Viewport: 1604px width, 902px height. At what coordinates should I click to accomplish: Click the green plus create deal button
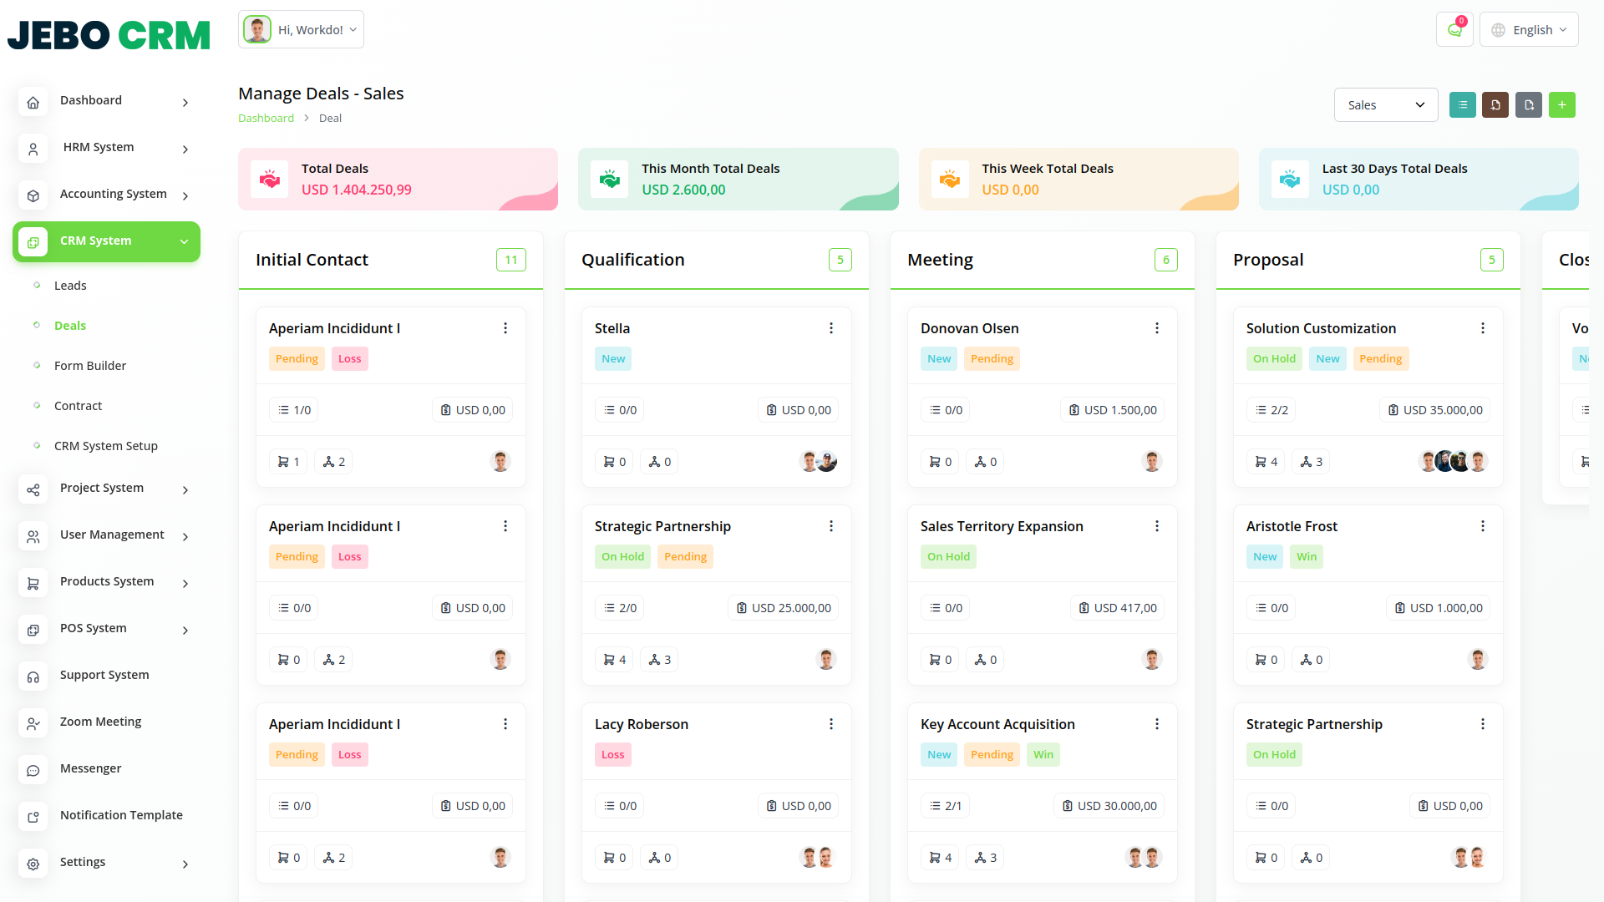click(1561, 105)
